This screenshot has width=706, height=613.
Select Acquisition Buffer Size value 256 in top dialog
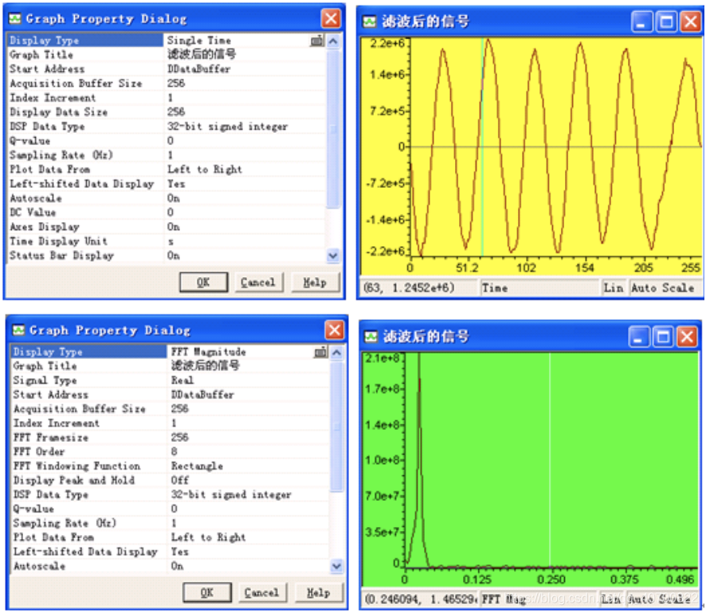coord(176,84)
